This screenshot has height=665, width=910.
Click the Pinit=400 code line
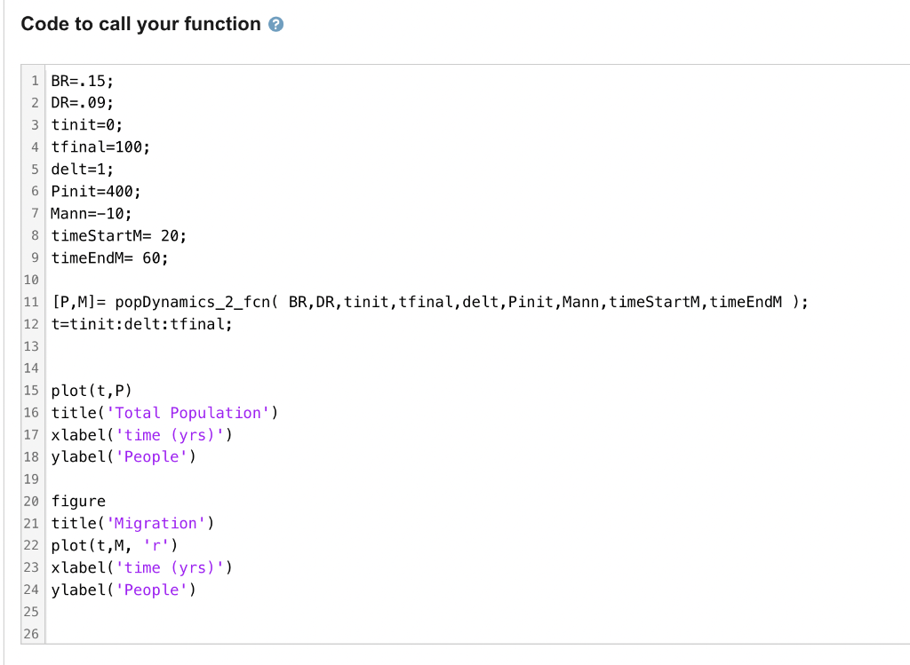click(96, 191)
